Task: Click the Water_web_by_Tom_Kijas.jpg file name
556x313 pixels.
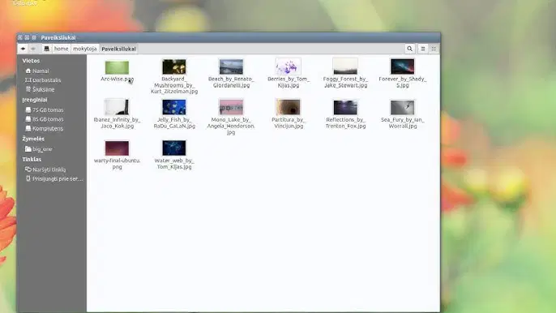Action: [174, 164]
